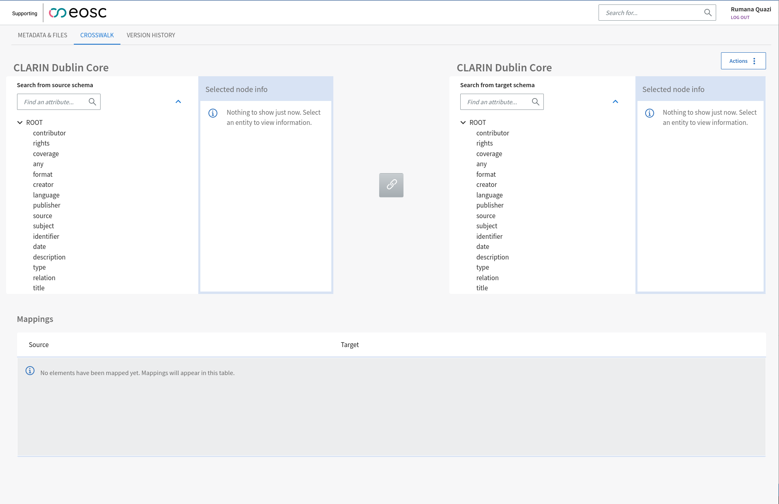The height and width of the screenshot is (504, 779).
Task: Click the collapse chevron above source schema tree
Action: coord(178,101)
